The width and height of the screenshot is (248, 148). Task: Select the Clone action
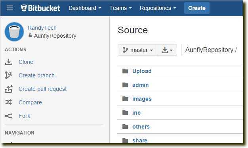point(26,62)
